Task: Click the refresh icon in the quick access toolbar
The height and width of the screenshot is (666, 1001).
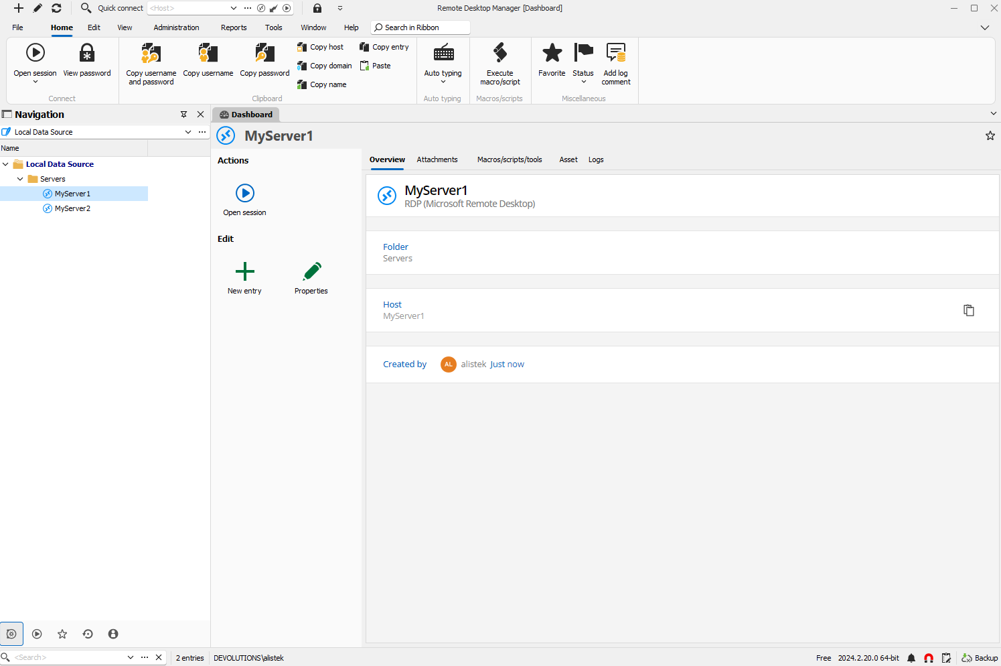Action: coord(56,8)
